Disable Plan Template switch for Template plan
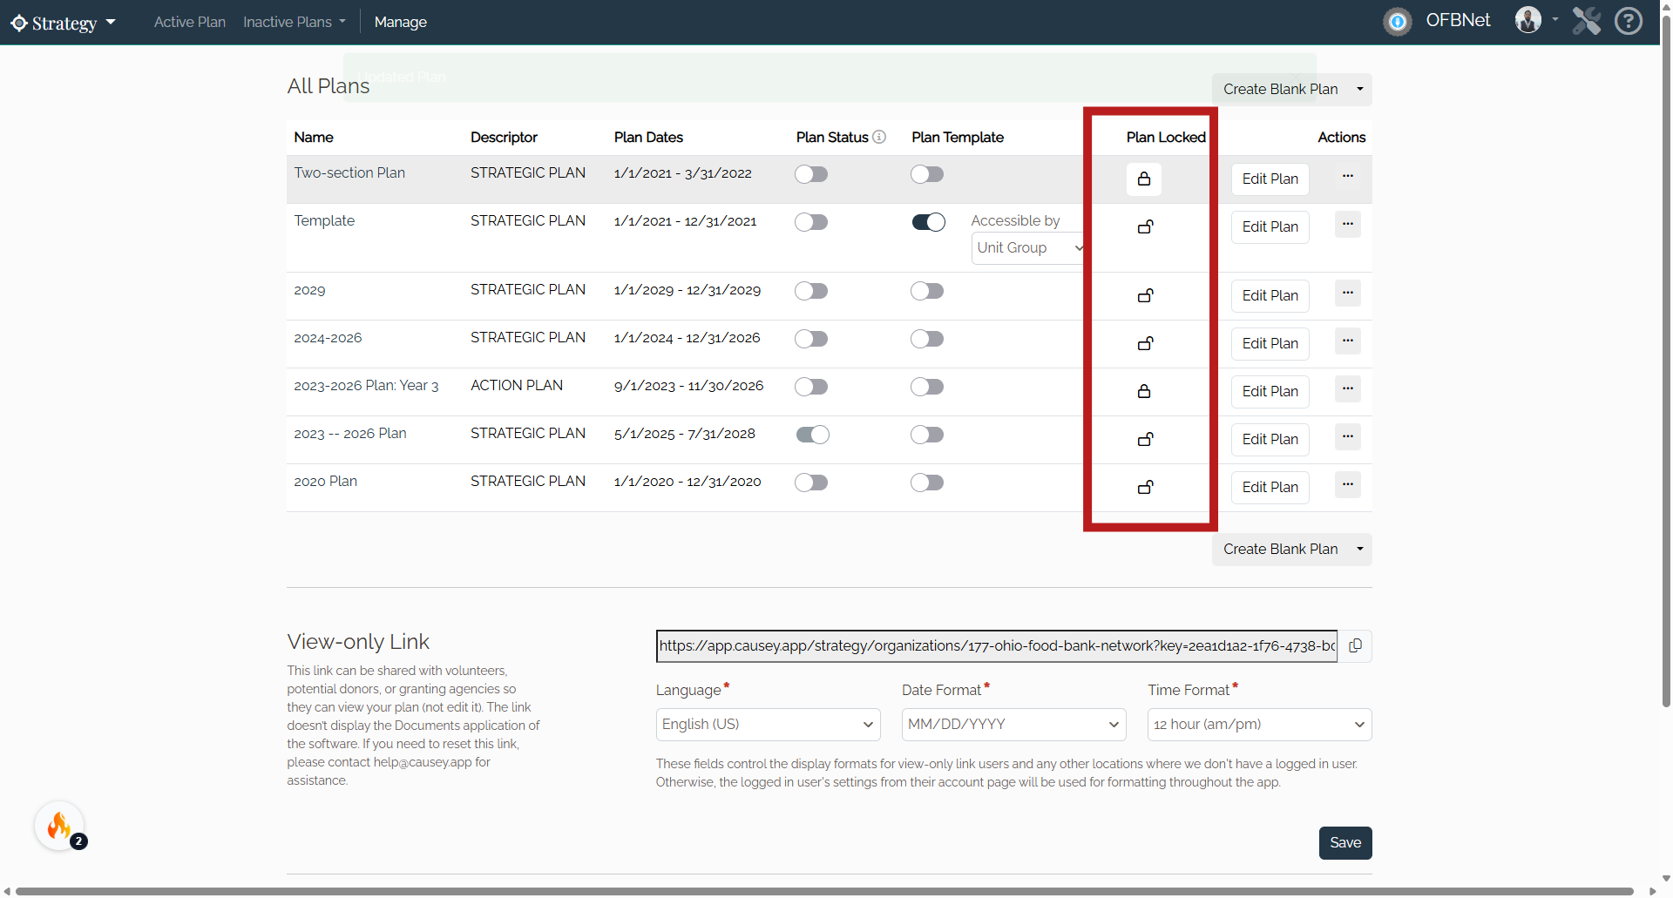This screenshot has width=1673, height=898. [x=928, y=223]
